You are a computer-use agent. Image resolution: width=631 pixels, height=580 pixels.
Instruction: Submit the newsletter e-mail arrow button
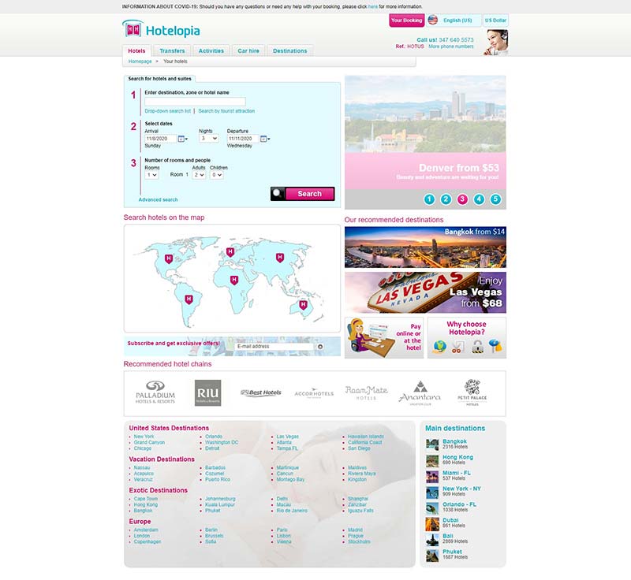click(x=320, y=347)
